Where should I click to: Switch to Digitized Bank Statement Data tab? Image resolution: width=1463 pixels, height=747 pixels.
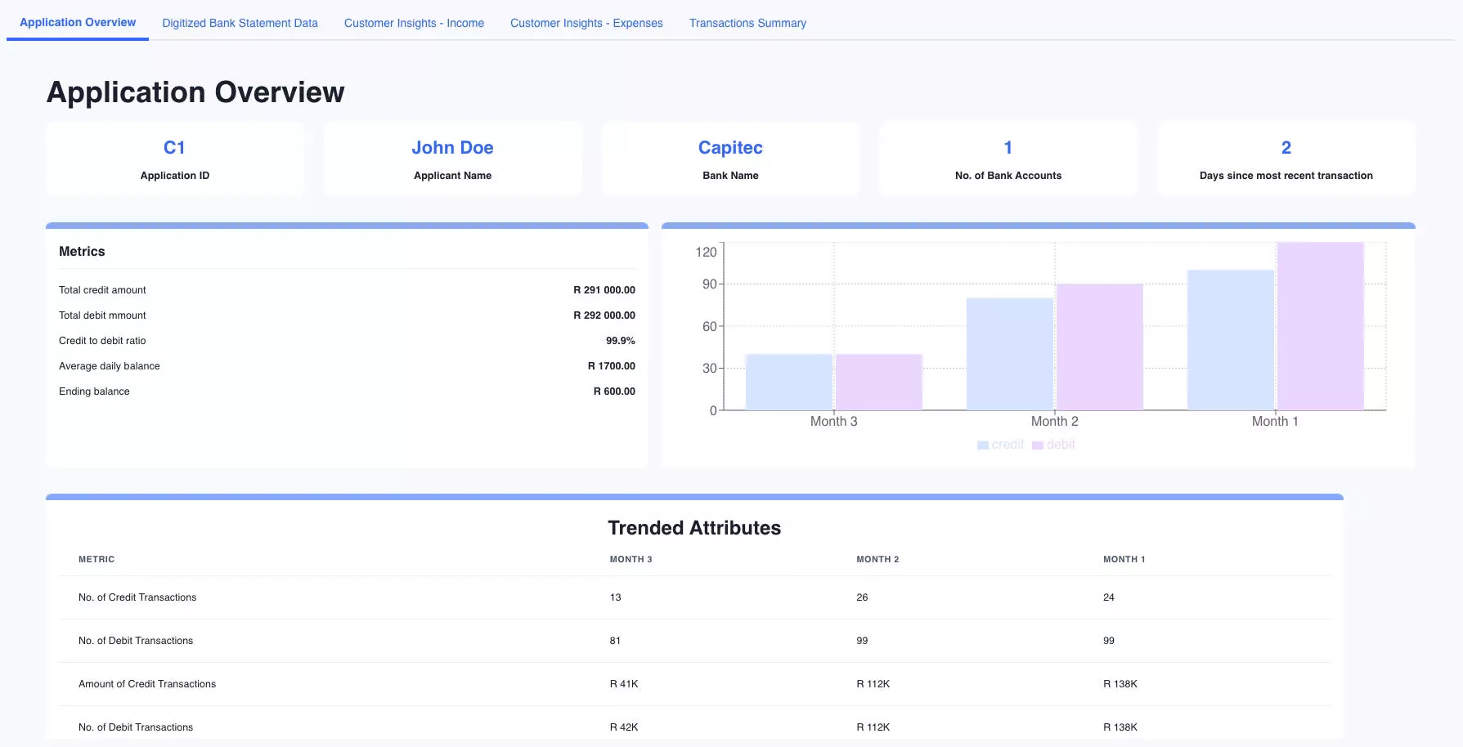[240, 23]
